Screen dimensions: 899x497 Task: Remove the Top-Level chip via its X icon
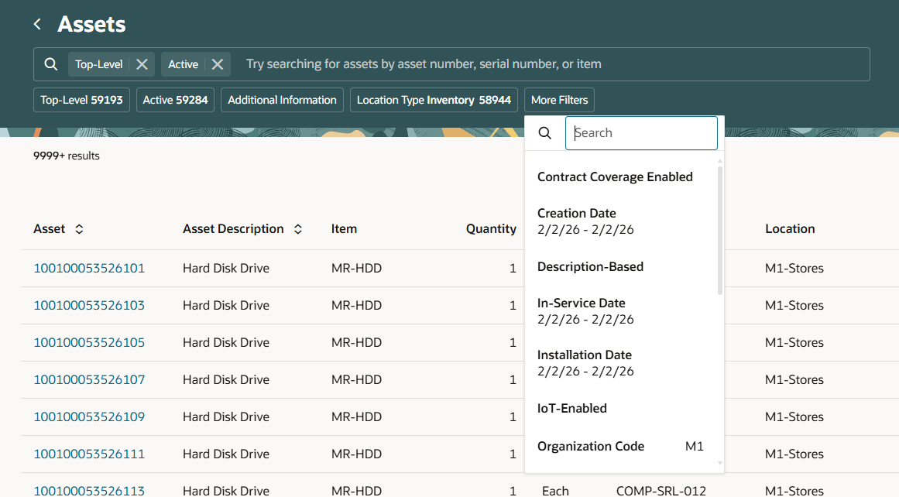click(x=141, y=63)
